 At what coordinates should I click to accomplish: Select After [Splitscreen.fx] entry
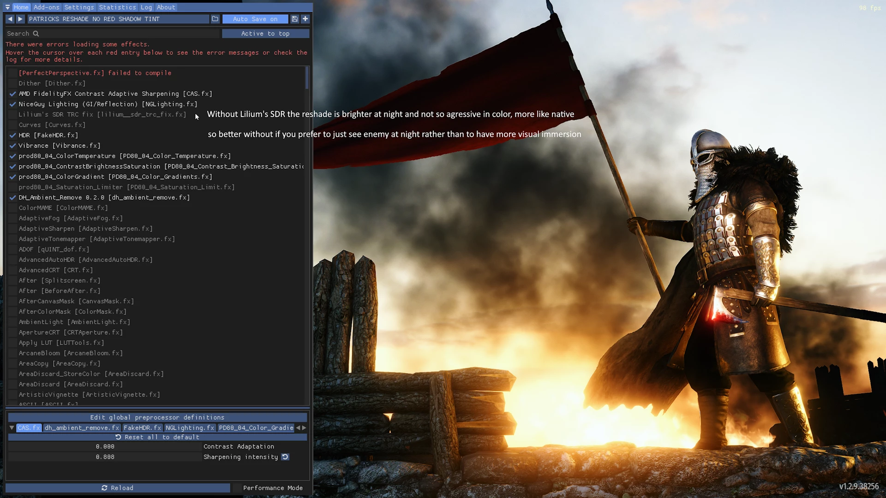59,280
